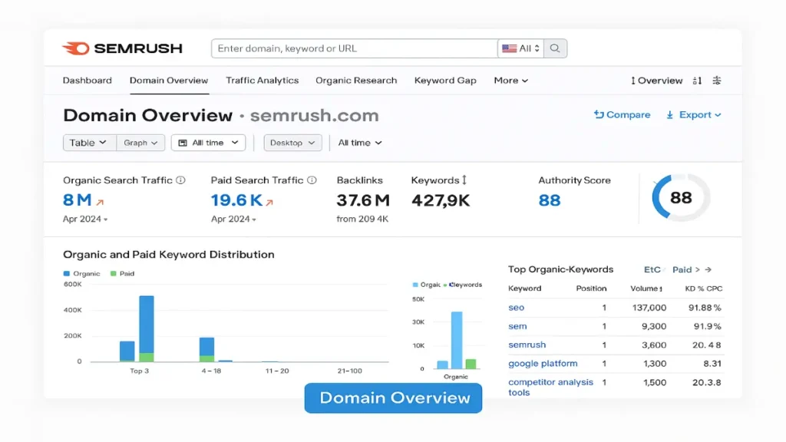This screenshot has height=442, width=786.
Task: Go to the Dashboard tab
Action: pyautogui.click(x=88, y=80)
